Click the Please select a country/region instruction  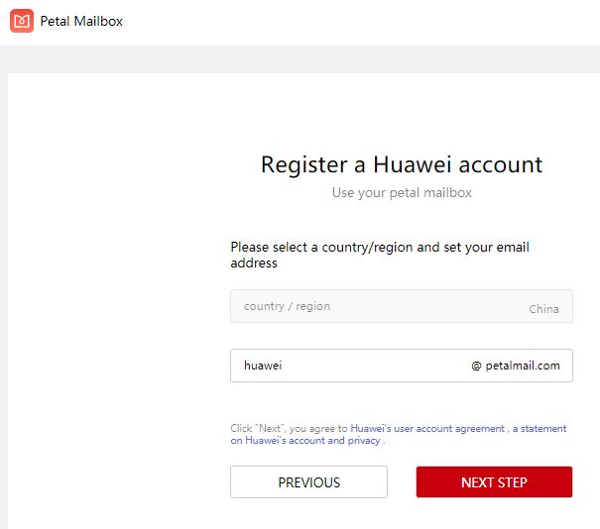pyautogui.click(x=380, y=255)
